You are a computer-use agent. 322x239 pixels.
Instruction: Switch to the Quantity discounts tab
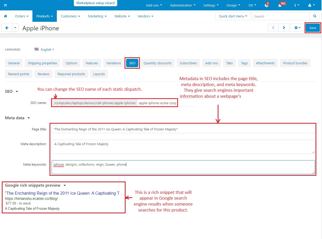(157, 63)
